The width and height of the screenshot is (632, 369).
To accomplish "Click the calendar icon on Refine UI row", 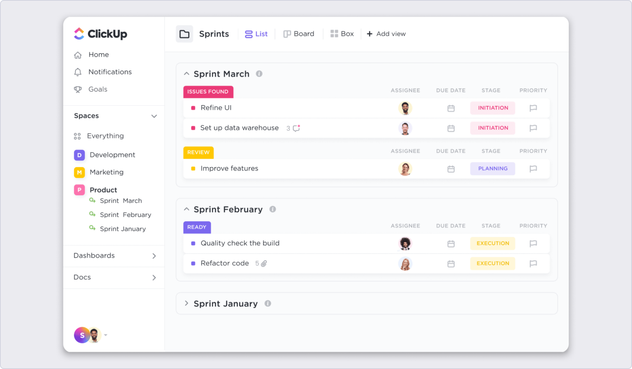I will [451, 108].
